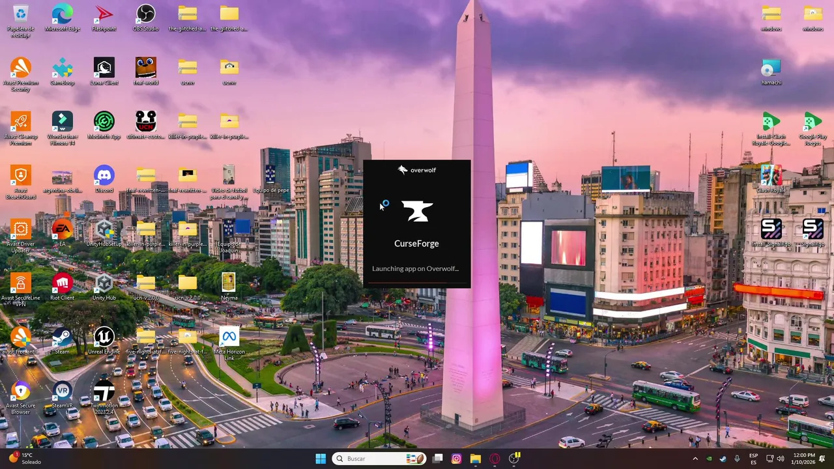Select the Clash Royale desktop icon
Viewport: 834px width, 469px height.
771,180
